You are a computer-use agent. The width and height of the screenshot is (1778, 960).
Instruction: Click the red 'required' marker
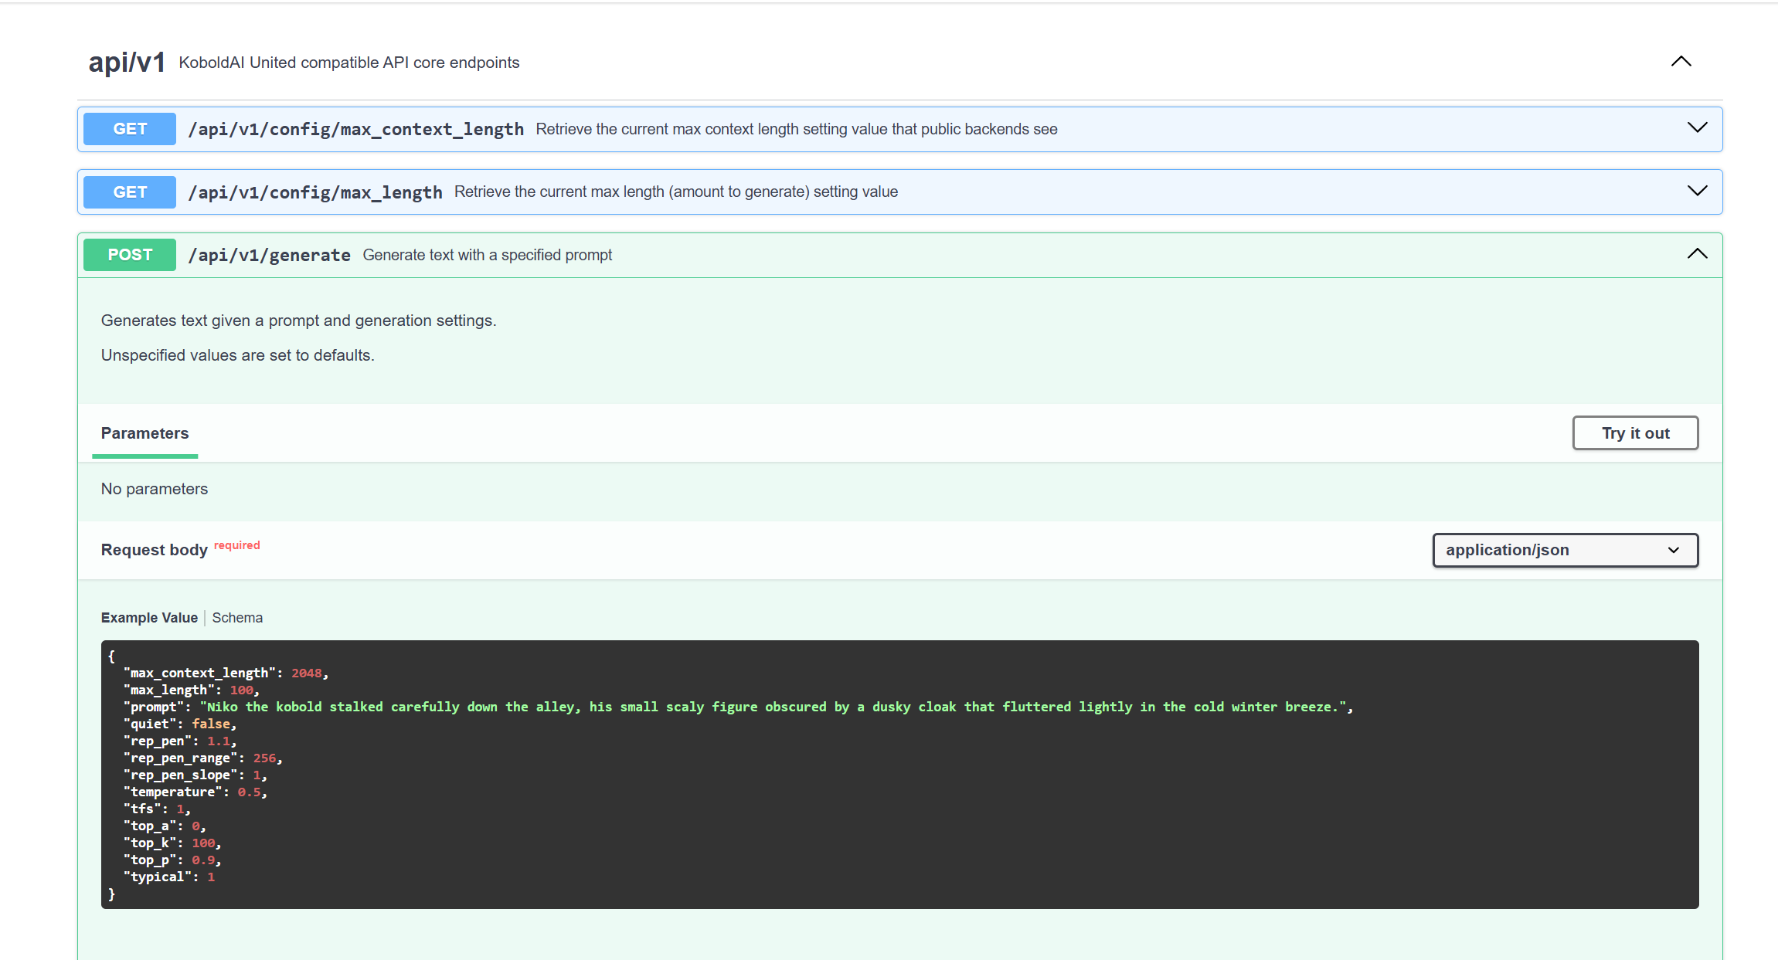237,545
